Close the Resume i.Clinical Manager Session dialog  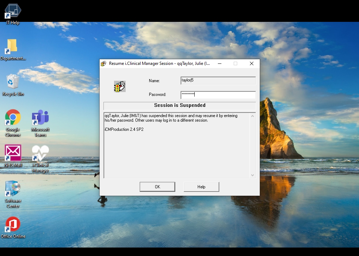tap(252, 63)
